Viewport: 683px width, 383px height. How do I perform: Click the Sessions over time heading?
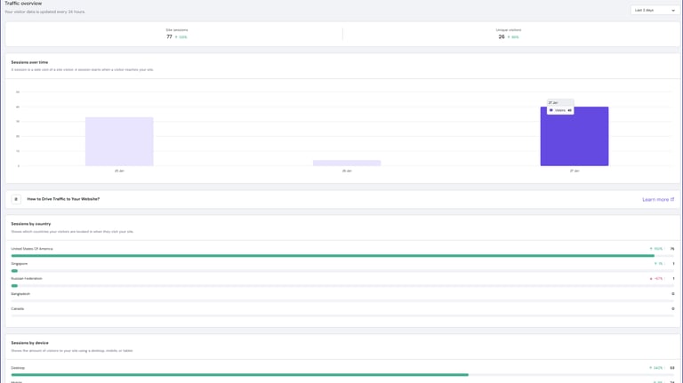[29, 62]
